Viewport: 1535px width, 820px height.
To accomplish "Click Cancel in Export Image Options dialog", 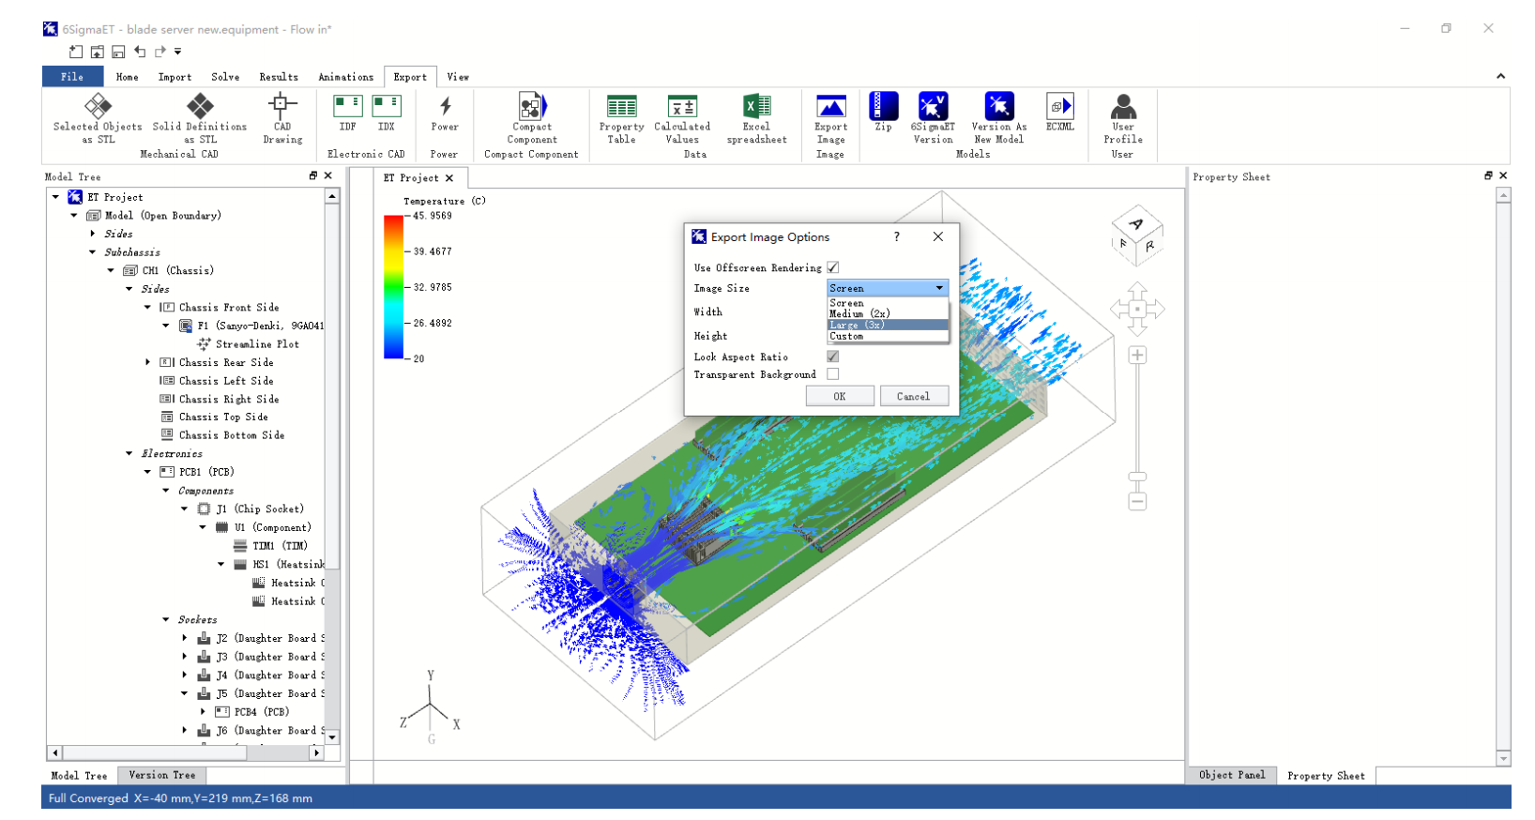I will click(x=913, y=396).
